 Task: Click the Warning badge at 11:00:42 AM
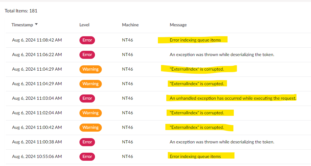click(90, 127)
